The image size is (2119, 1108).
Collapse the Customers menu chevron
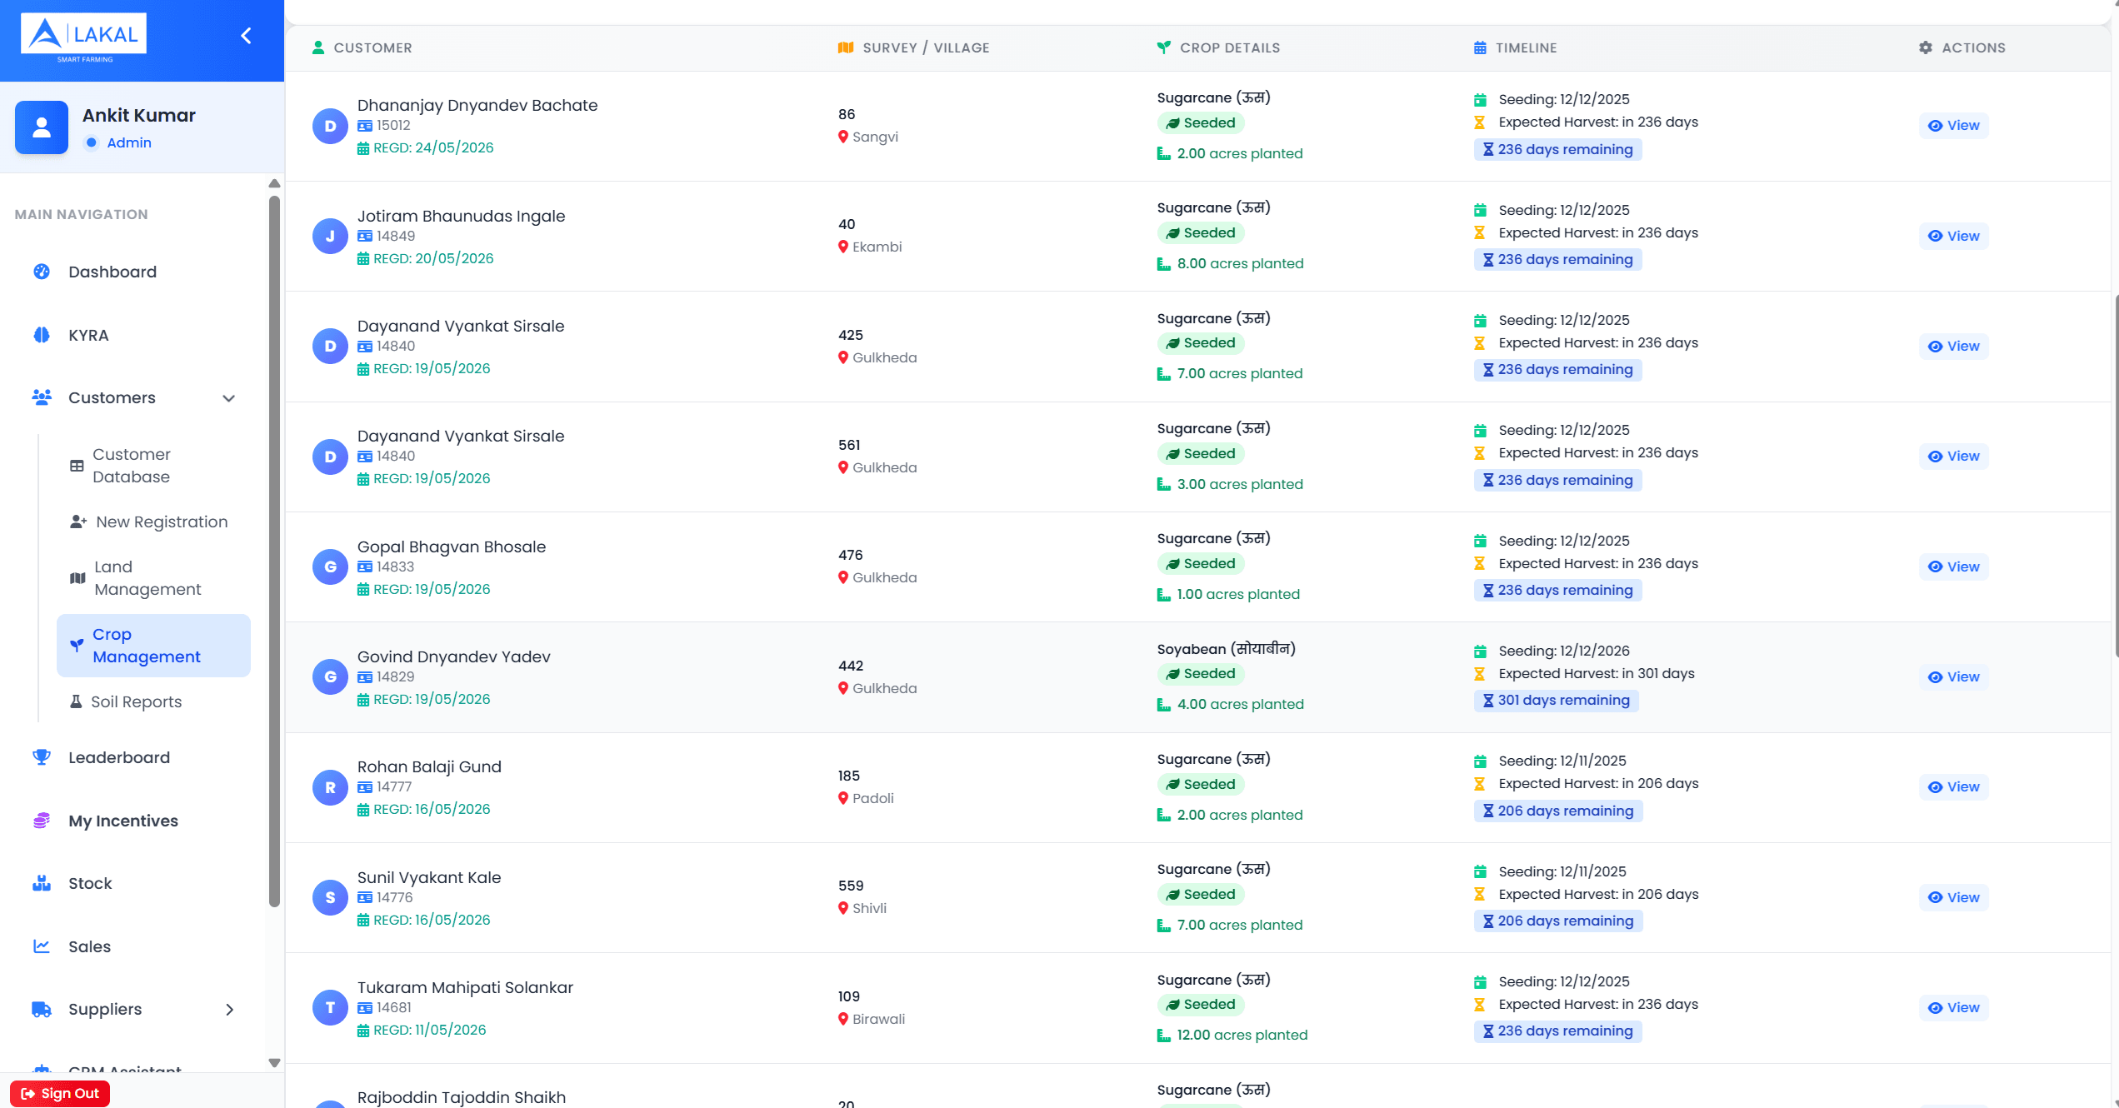[x=228, y=398]
